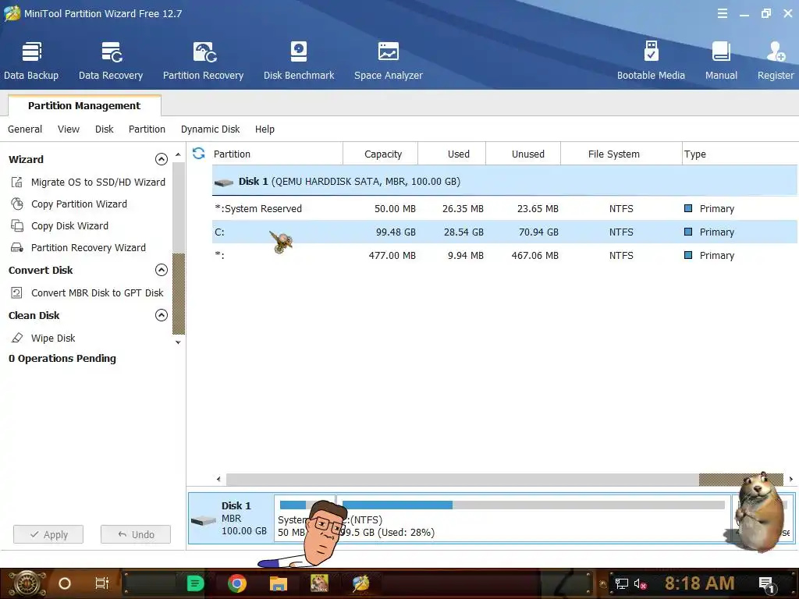Click the green notes app in taskbar
This screenshot has width=799, height=599.
(x=195, y=583)
